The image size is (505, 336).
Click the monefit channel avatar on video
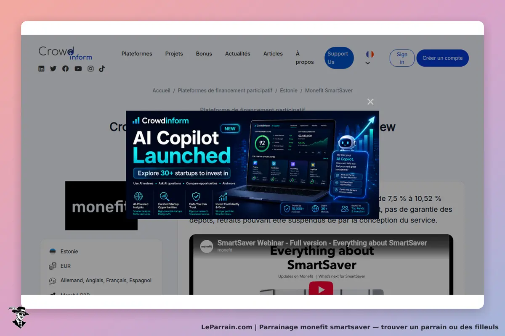click(x=206, y=246)
